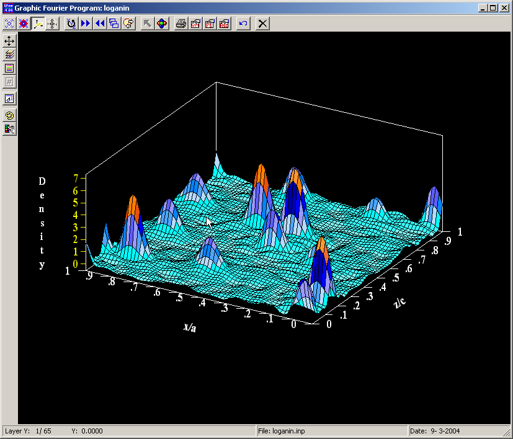Advance to next layer with forward arrows

tap(86, 24)
